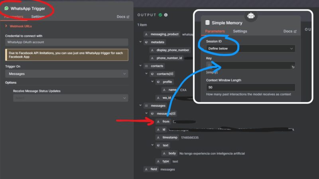Screen dimensions: 319x179
Task: Select the timestamp field
Action: coord(167,137)
